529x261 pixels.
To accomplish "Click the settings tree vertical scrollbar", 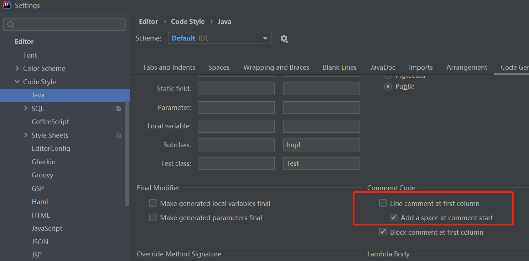I will [x=127, y=154].
